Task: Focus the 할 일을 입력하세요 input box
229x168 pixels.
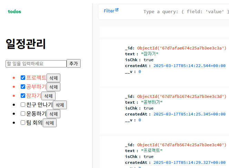Action: 36,64
